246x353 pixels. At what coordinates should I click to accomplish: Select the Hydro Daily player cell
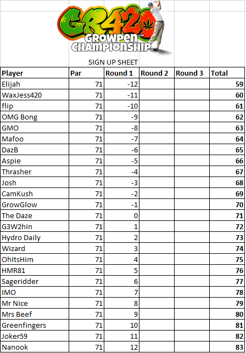click(35, 237)
